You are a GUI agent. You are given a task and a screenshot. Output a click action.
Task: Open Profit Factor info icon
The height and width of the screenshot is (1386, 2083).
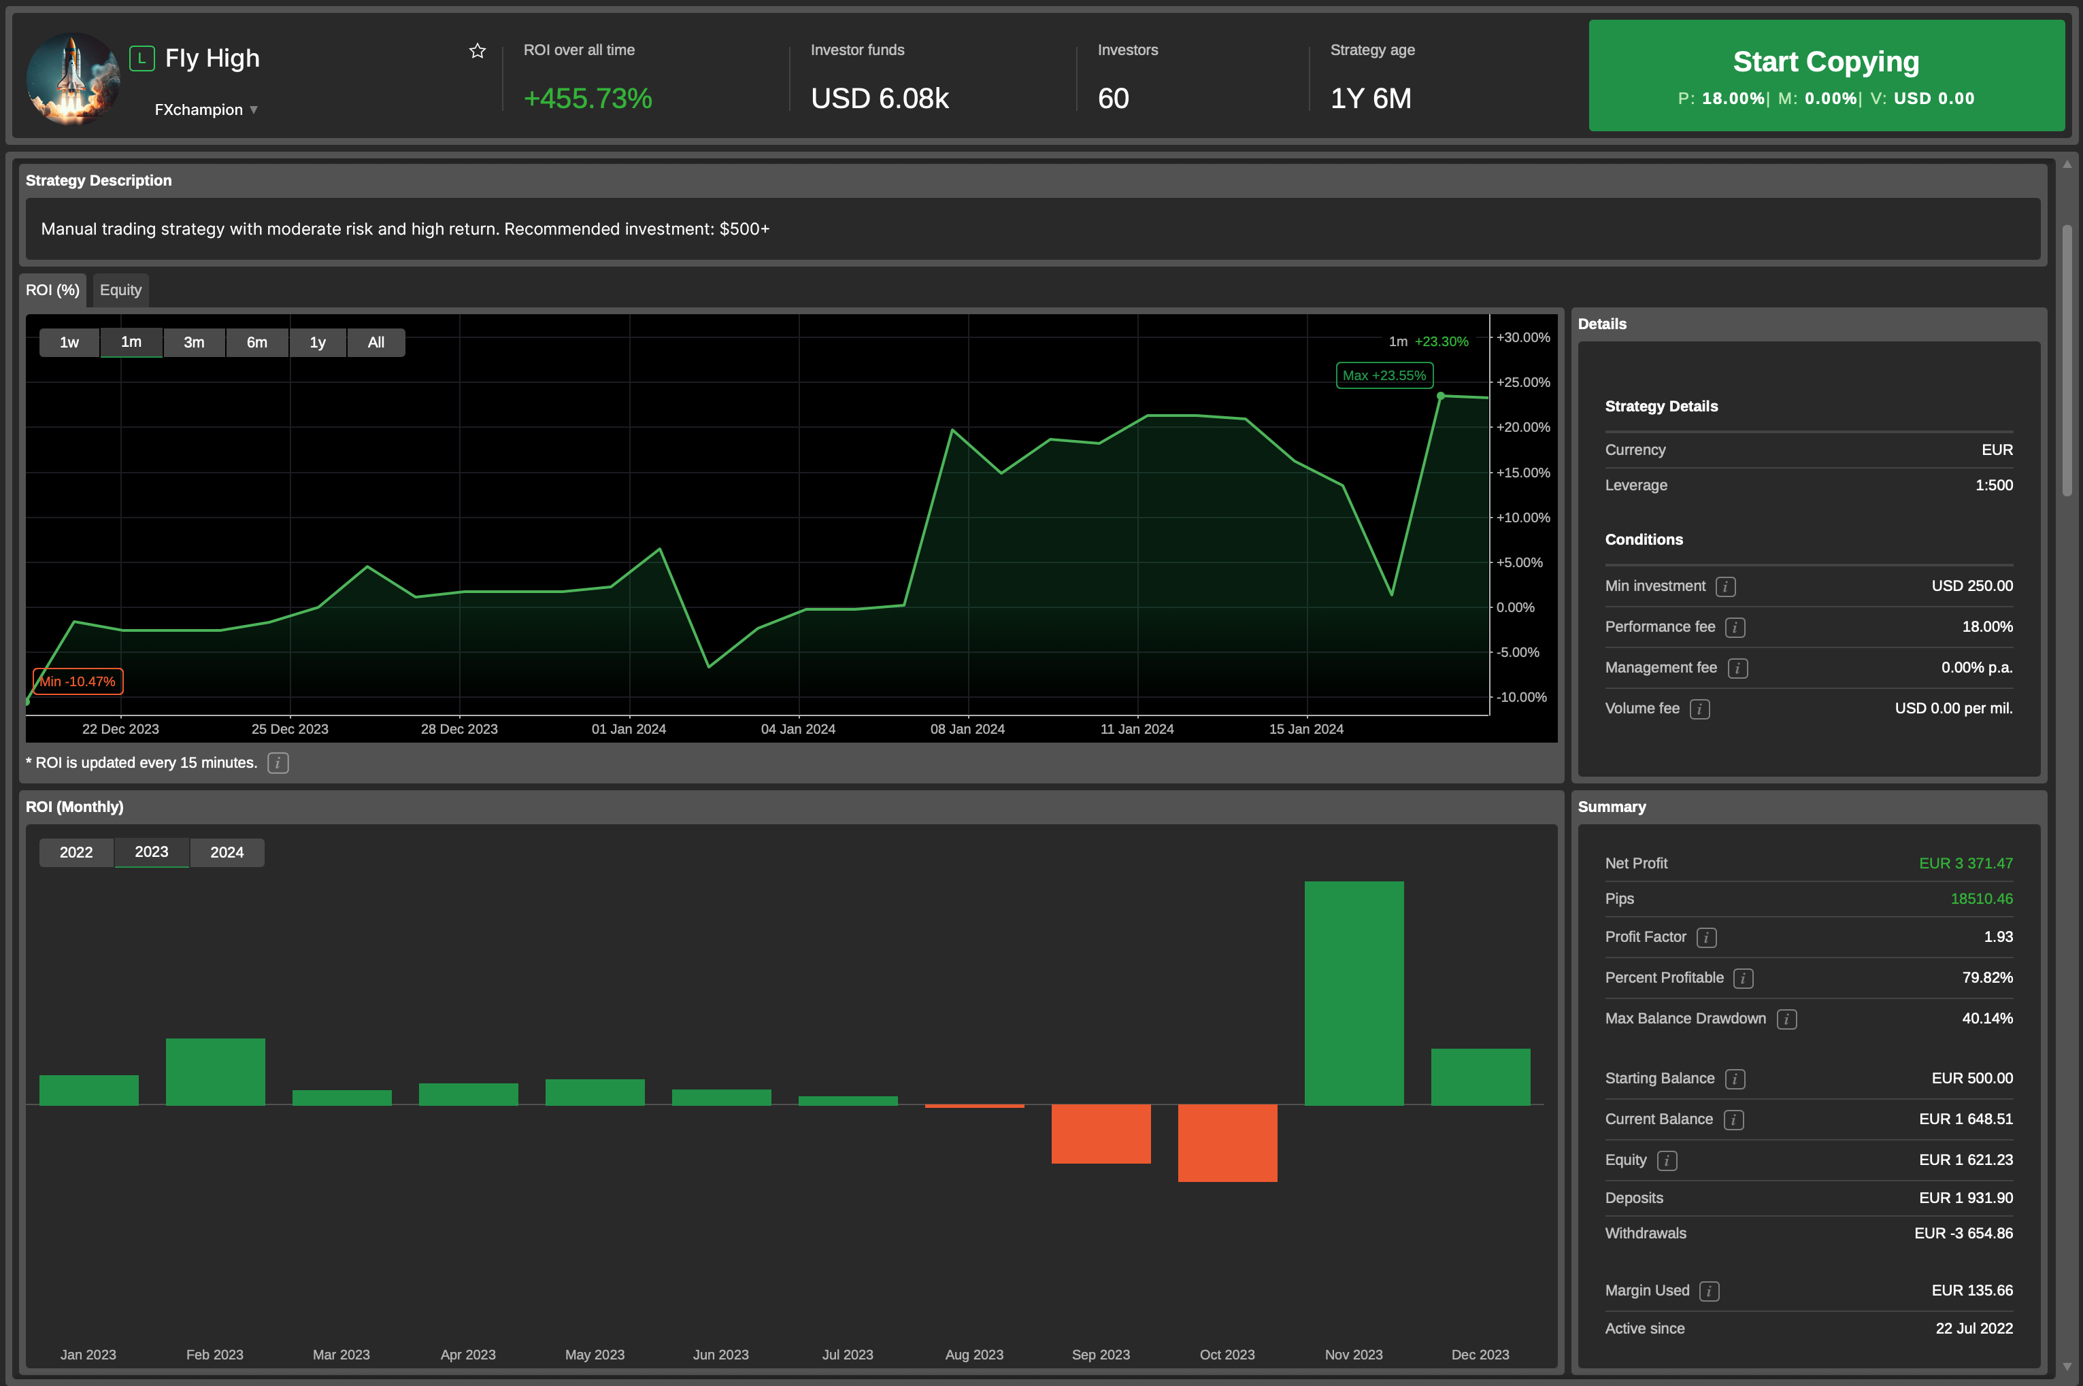1706,937
